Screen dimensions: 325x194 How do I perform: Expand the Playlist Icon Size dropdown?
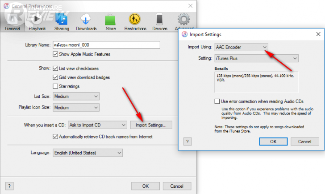[76, 107]
